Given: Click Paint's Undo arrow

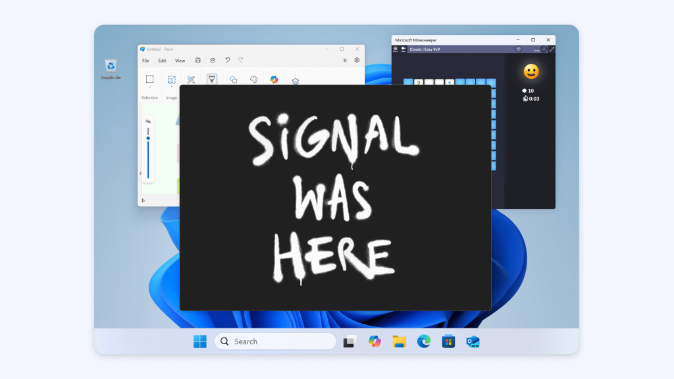Looking at the screenshot, I should click(x=227, y=61).
